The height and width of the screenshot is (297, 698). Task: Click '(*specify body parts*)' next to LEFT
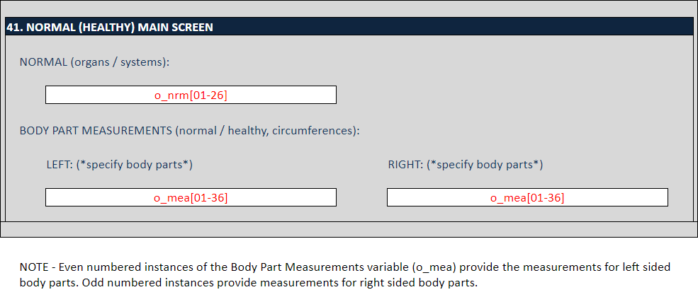pos(135,165)
